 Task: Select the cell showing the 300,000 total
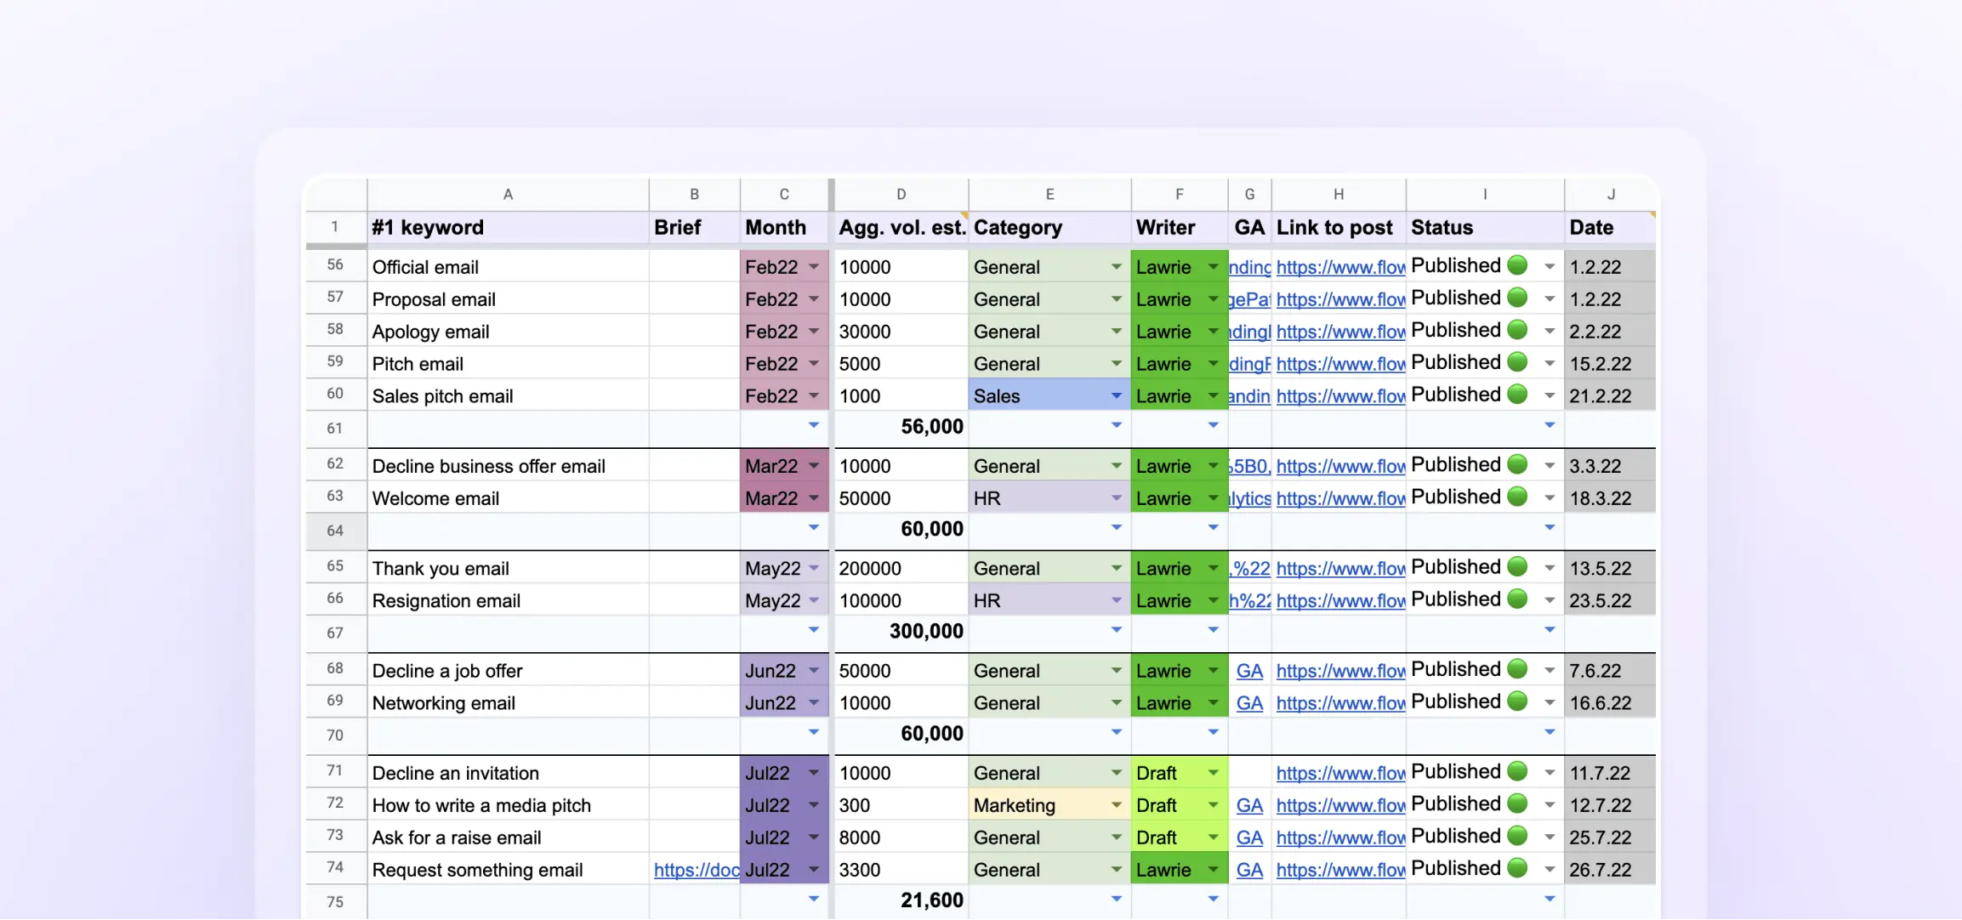[901, 631]
